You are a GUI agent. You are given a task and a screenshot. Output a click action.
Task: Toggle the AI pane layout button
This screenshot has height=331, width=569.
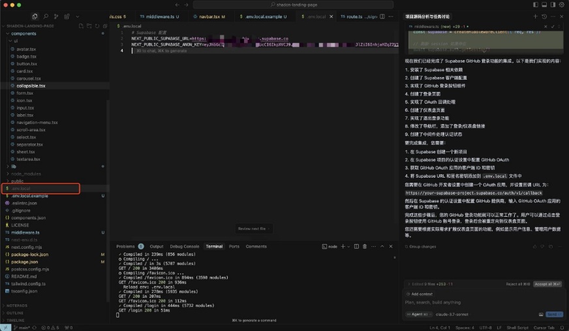[552, 5]
